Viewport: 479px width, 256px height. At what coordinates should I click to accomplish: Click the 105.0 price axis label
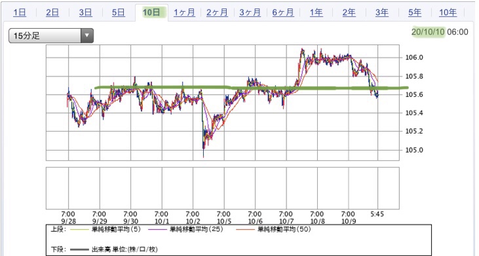pos(414,150)
